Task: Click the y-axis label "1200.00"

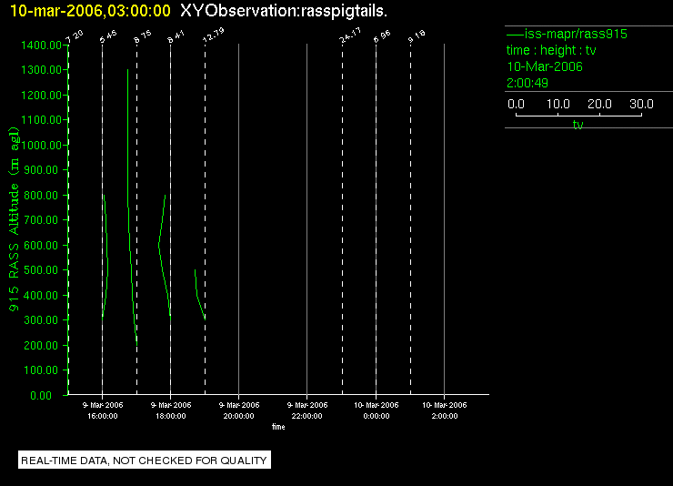Action: coord(41,95)
